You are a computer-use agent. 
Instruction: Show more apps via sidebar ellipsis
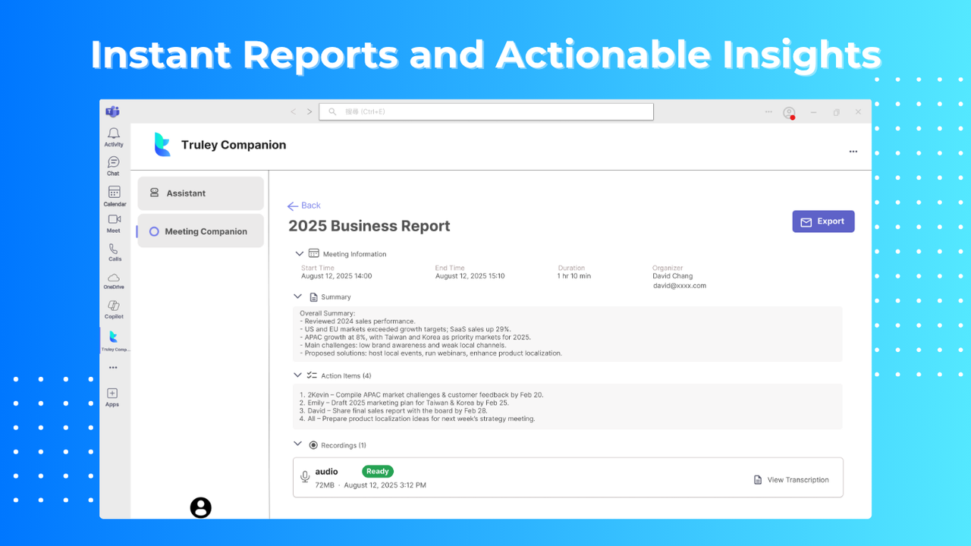(x=113, y=368)
